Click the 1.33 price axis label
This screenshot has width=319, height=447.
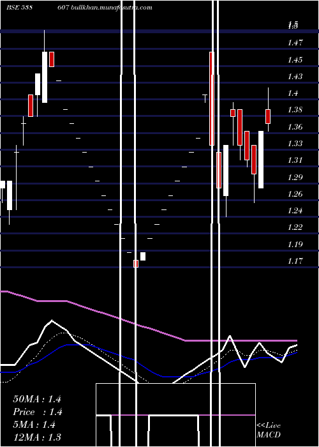pos(295,144)
